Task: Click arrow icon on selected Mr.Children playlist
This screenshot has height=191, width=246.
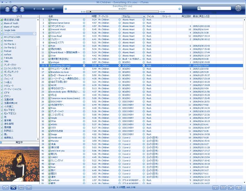Action: point(34,34)
